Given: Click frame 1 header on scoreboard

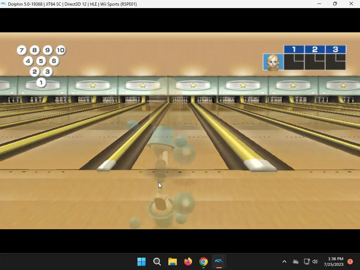Looking at the screenshot, I should (294, 49).
